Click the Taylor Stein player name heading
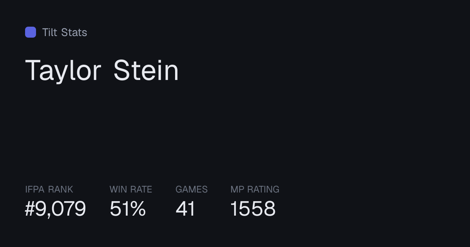The image size is (470, 247). click(x=102, y=71)
